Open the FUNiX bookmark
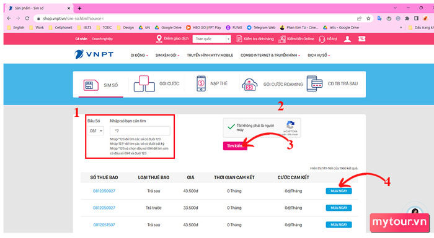 pos(234,28)
